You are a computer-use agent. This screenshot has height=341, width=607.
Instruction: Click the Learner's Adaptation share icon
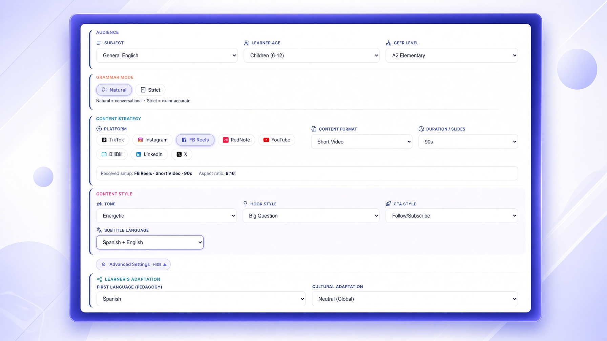coord(100,279)
